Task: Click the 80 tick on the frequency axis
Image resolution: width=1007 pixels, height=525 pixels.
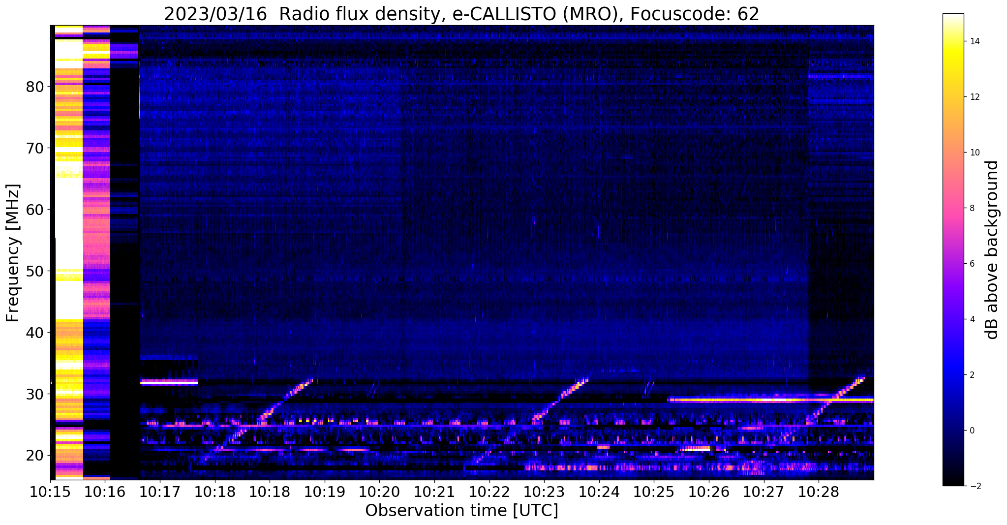Action: point(35,87)
